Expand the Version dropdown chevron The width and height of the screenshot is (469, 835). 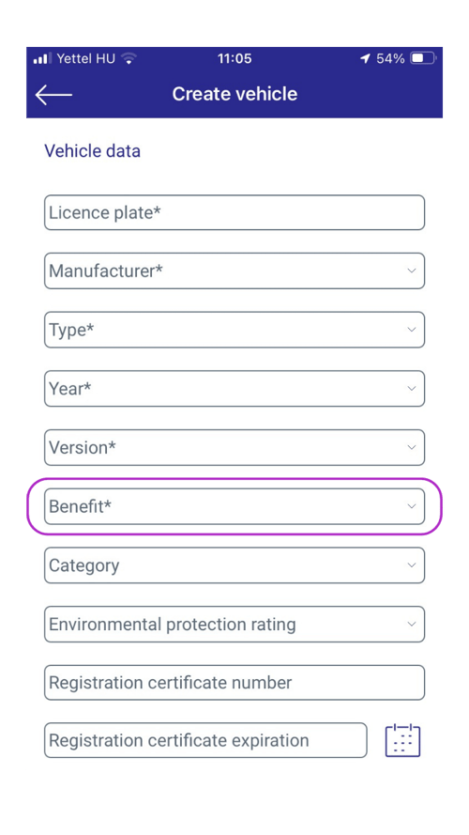click(x=412, y=447)
